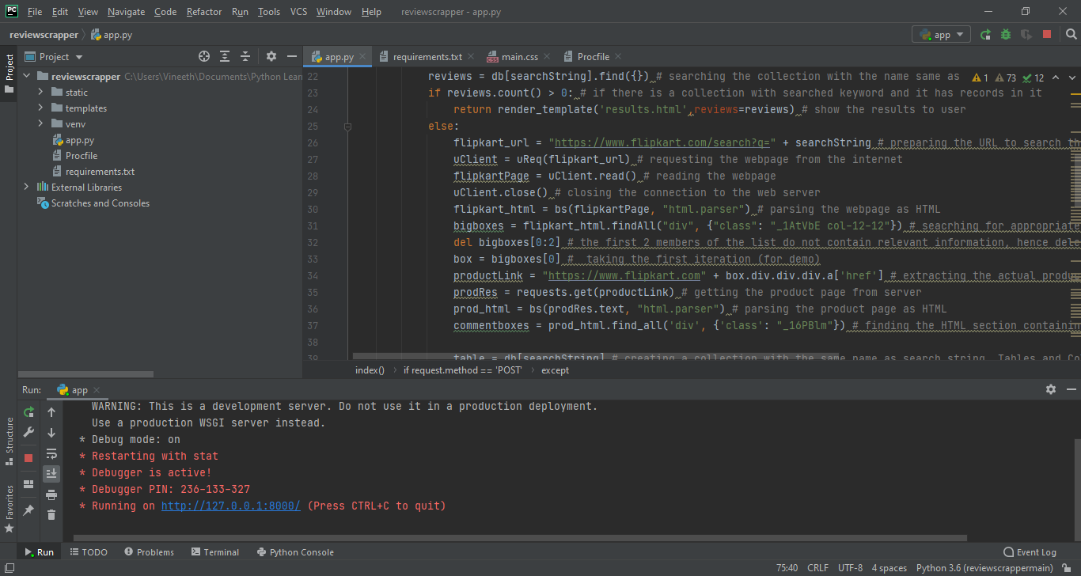Screen dimensions: 1081x576
Task: Select Procfile in the Project tree
Action: click(82, 156)
